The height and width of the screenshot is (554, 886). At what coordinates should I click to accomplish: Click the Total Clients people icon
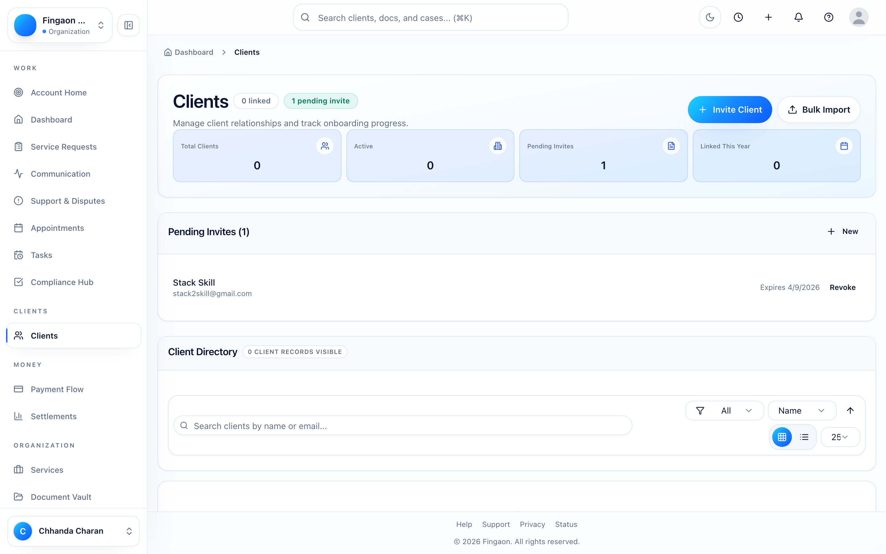[x=325, y=146]
